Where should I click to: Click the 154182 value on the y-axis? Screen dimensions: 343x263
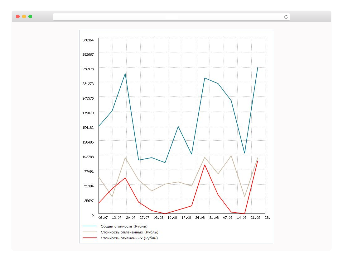click(88, 128)
